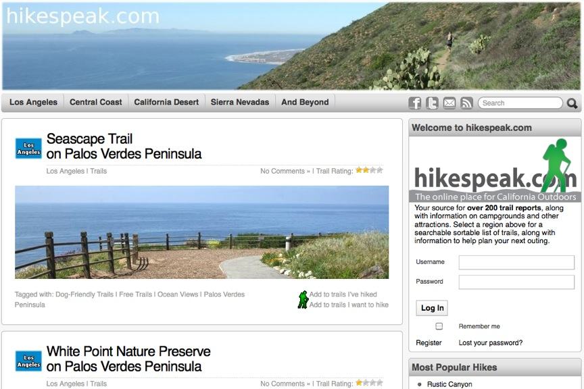
Task: Click the Lost your password? link
Action: tap(491, 343)
